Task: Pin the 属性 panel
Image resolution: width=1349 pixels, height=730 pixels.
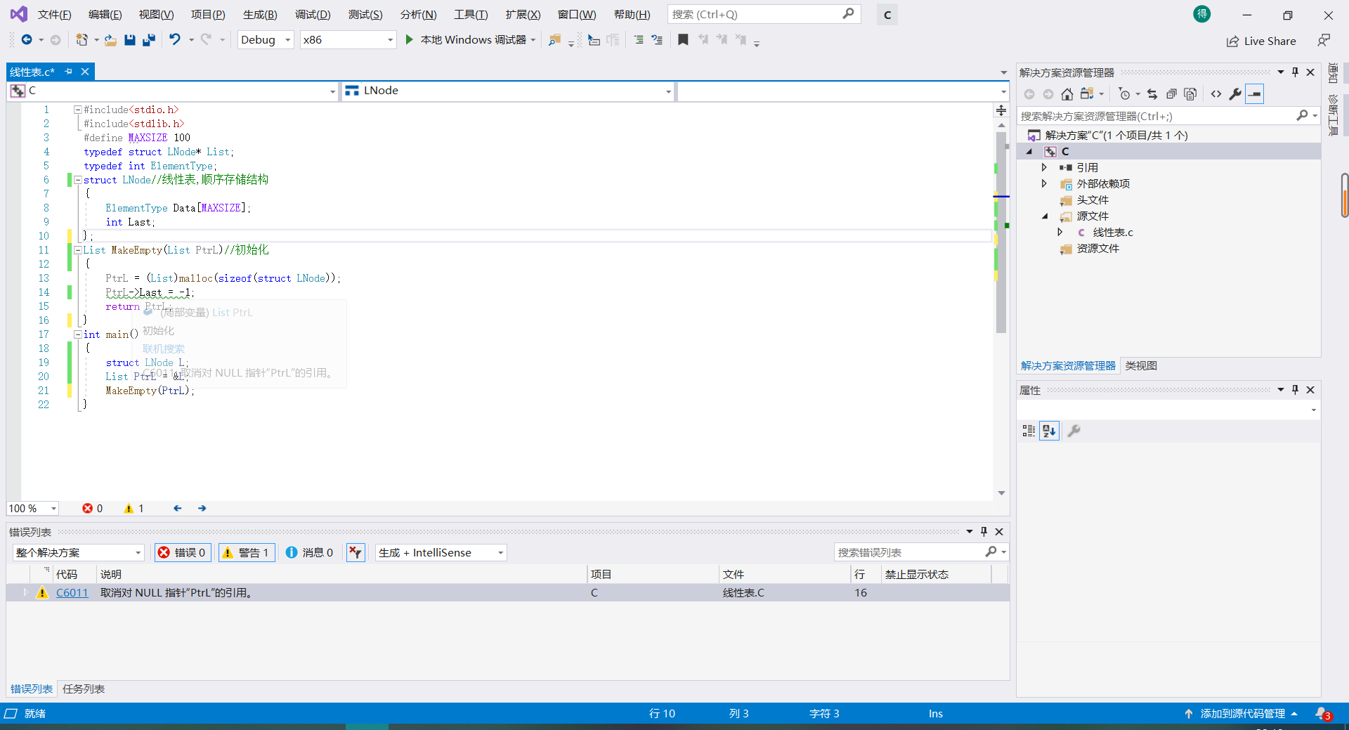Action: pos(1296,390)
